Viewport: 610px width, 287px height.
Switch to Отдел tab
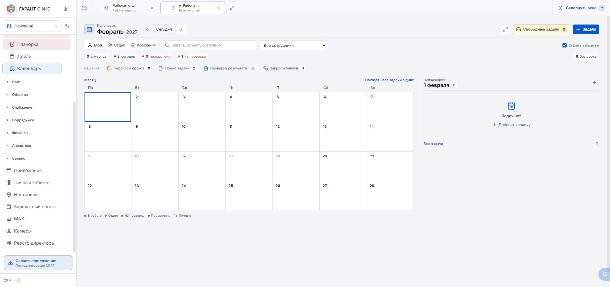point(116,45)
